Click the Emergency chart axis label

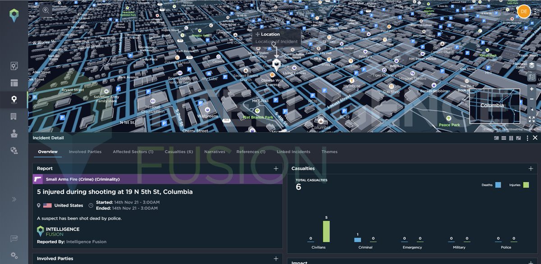coord(412,247)
